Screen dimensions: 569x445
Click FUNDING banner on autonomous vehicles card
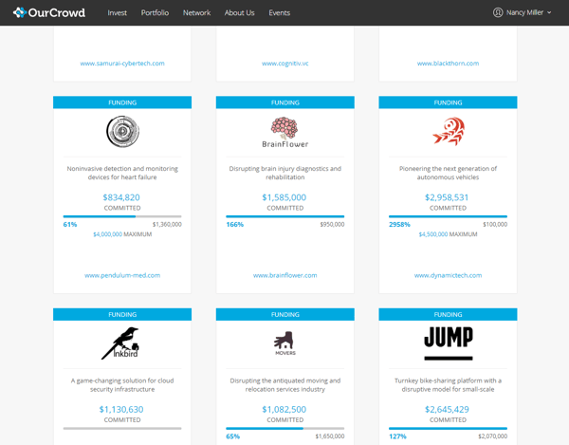click(x=449, y=102)
